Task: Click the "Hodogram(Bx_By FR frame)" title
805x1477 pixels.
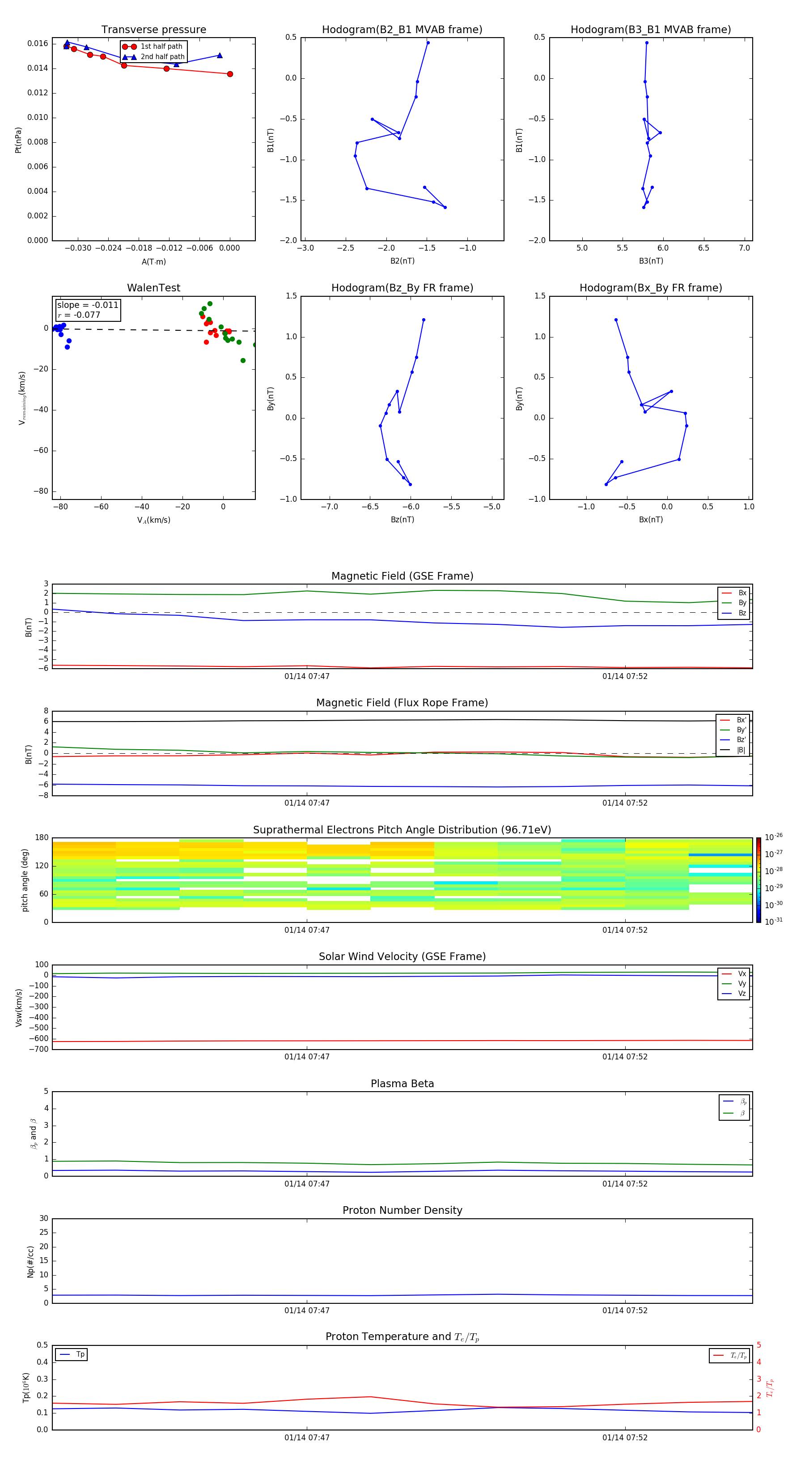Action: [651, 288]
